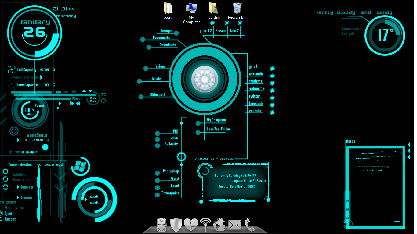This screenshot has height=234, width=417.
Task: Click the player volume down triangle
Action: [90, 91]
